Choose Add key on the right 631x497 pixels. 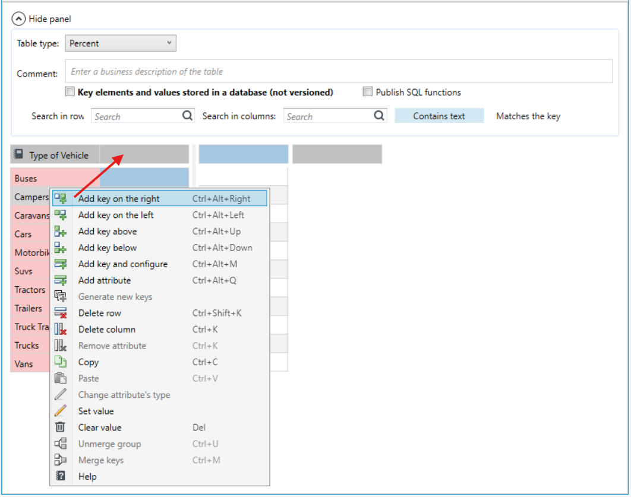coord(160,198)
